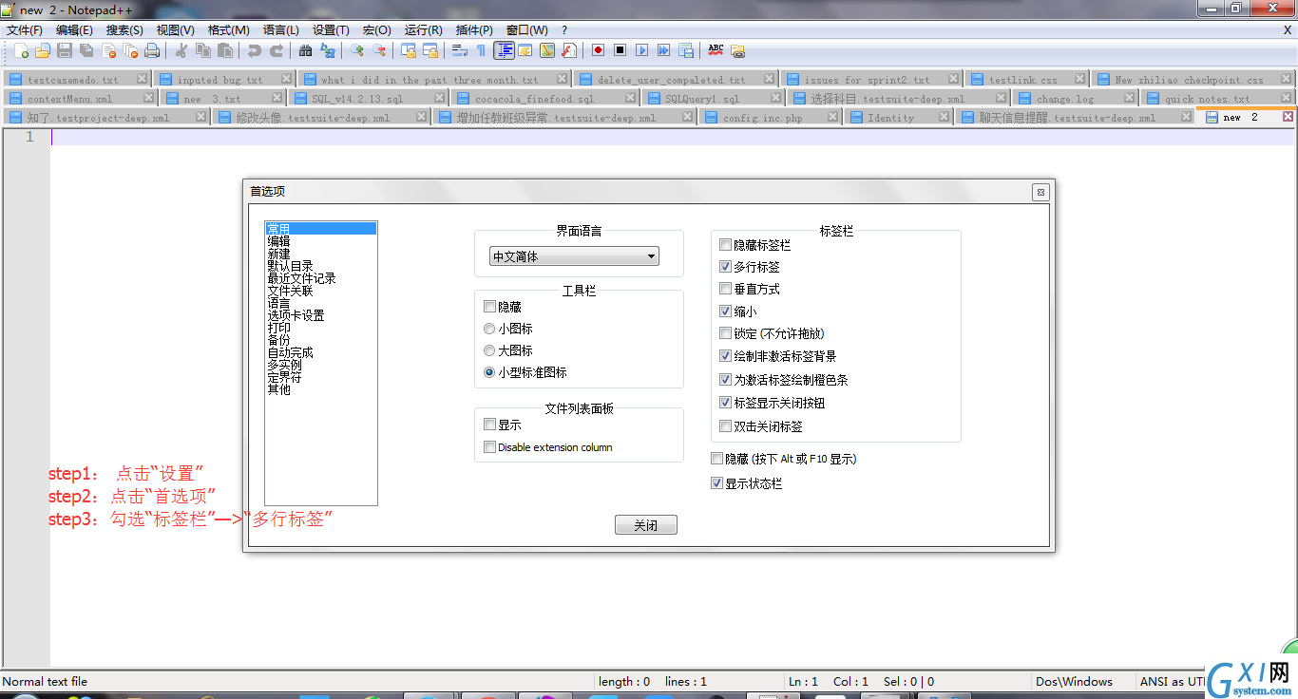Click the Zoom Out magnifier icon

click(379, 50)
